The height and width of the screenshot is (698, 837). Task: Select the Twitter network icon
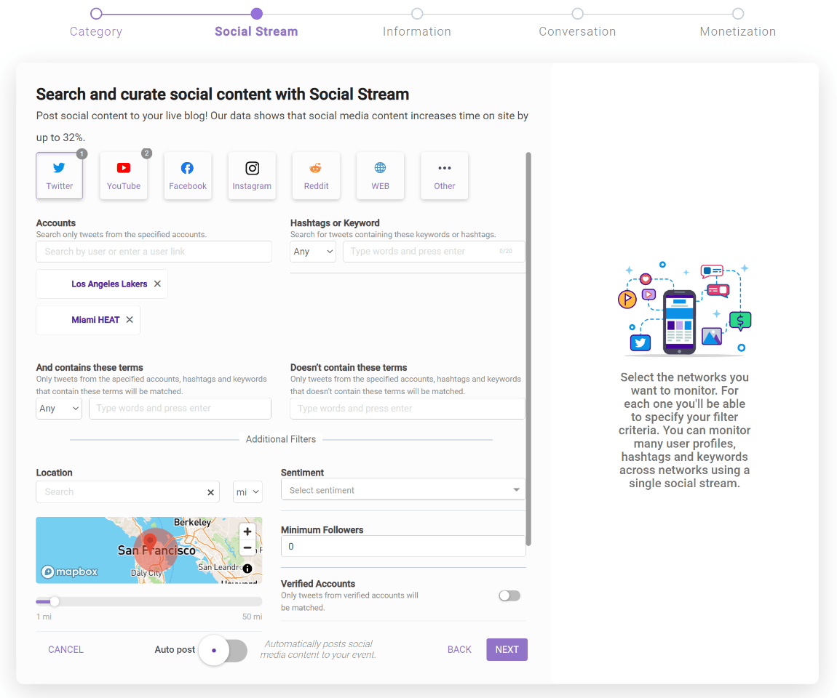59,175
